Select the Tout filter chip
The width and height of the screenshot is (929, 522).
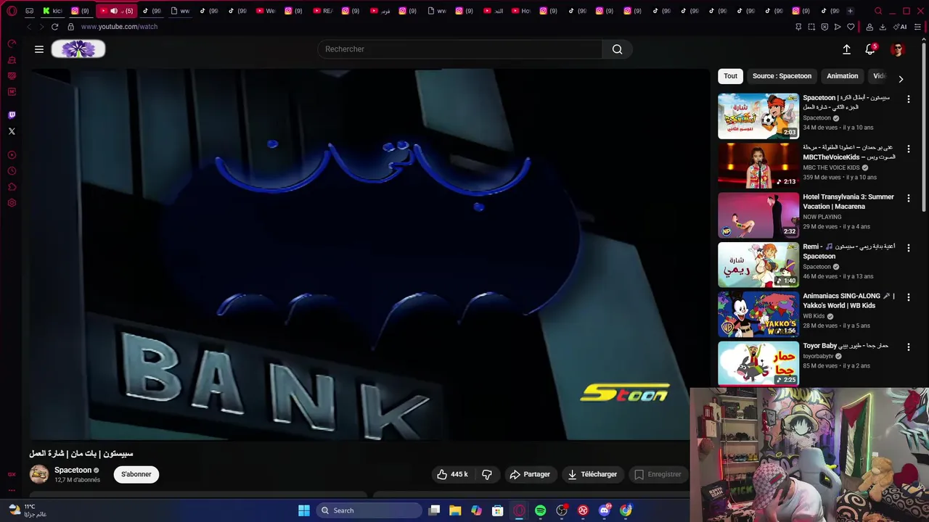(730, 76)
